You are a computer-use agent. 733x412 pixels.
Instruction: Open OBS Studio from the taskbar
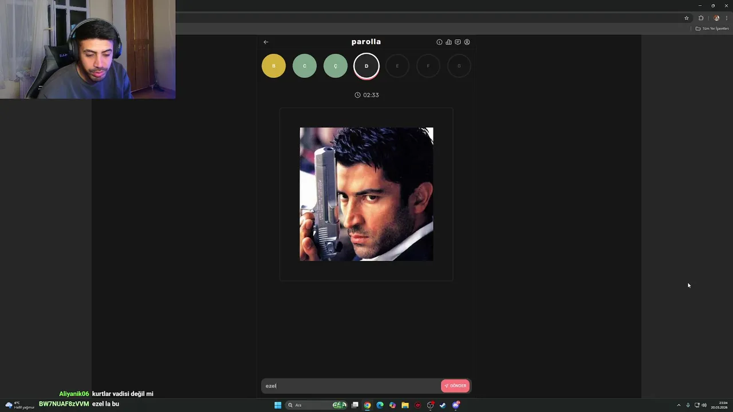(430, 405)
